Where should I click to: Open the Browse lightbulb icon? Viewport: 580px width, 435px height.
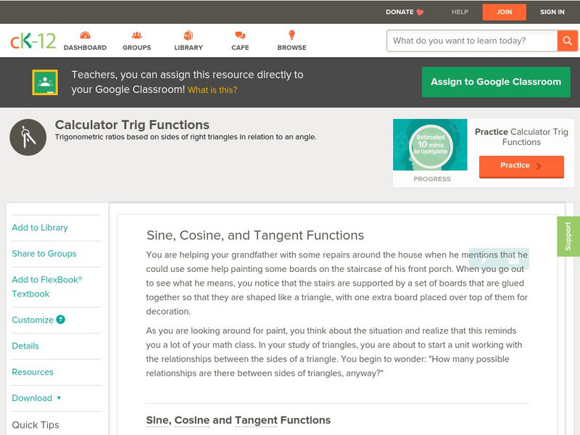coord(291,36)
